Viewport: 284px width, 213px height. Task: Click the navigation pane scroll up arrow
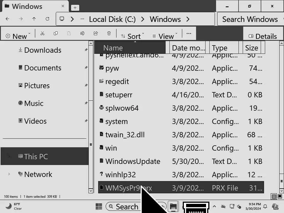click(91, 43)
